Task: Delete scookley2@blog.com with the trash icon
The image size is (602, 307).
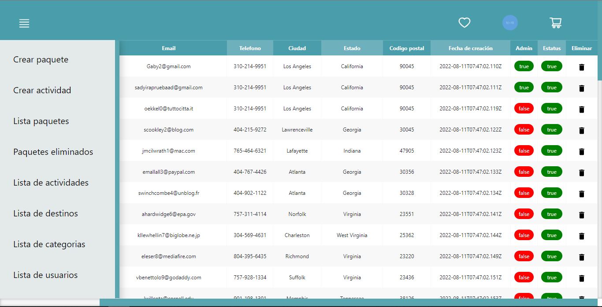Action: tap(581, 130)
